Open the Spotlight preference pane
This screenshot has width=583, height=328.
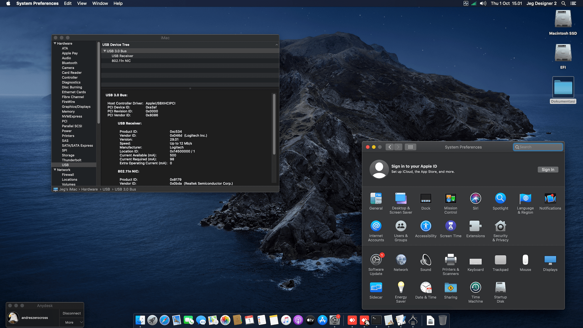pyautogui.click(x=500, y=200)
